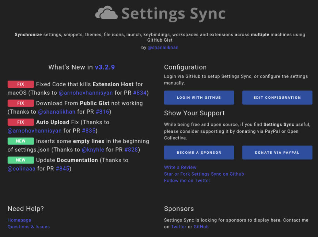This screenshot has width=318, height=237.
Task: Open the v3.2.9 version link
Action: [x=105, y=67]
